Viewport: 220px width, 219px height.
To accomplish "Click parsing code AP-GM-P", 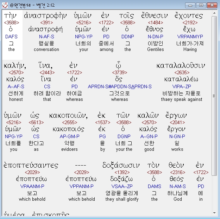I will tap(70, 136).
